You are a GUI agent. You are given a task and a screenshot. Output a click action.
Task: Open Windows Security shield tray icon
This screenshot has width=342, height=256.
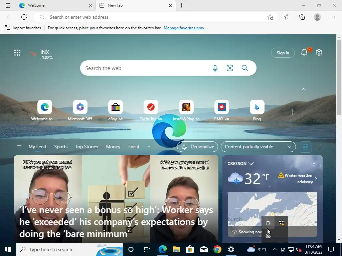point(282,223)
